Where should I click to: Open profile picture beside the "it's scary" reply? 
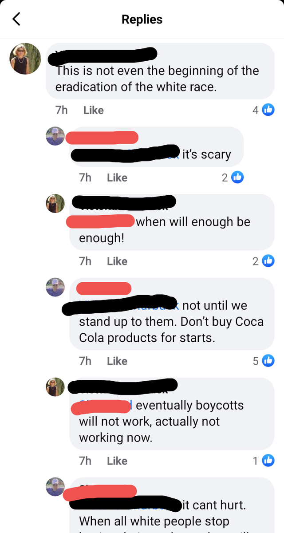55,136
